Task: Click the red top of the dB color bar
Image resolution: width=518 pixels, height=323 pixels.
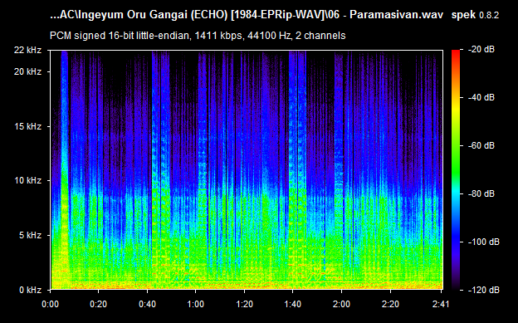Action: (x=456, y=55)
